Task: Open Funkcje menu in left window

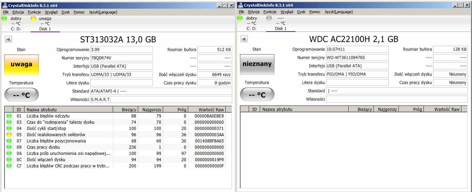Action: coord(34,12)
